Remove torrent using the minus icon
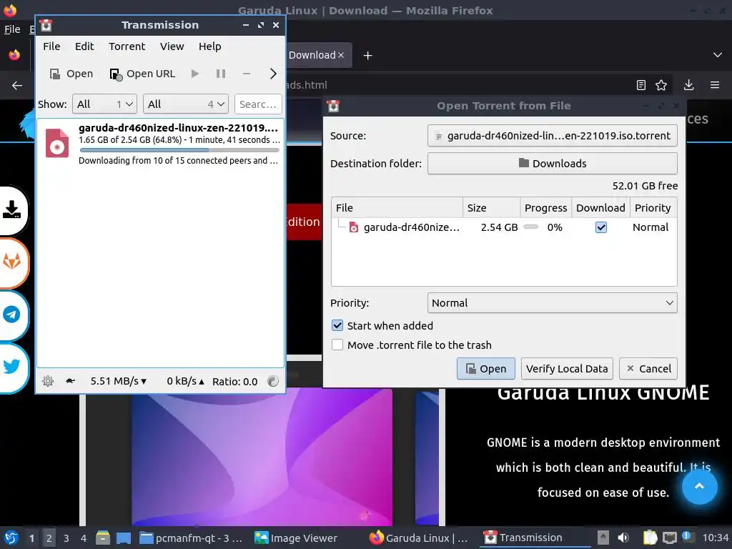This screenshot has height=549, width=732. coord(247,74)
